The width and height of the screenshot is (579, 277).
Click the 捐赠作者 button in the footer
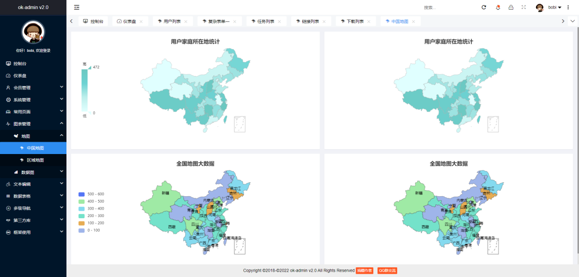(364, 271)
